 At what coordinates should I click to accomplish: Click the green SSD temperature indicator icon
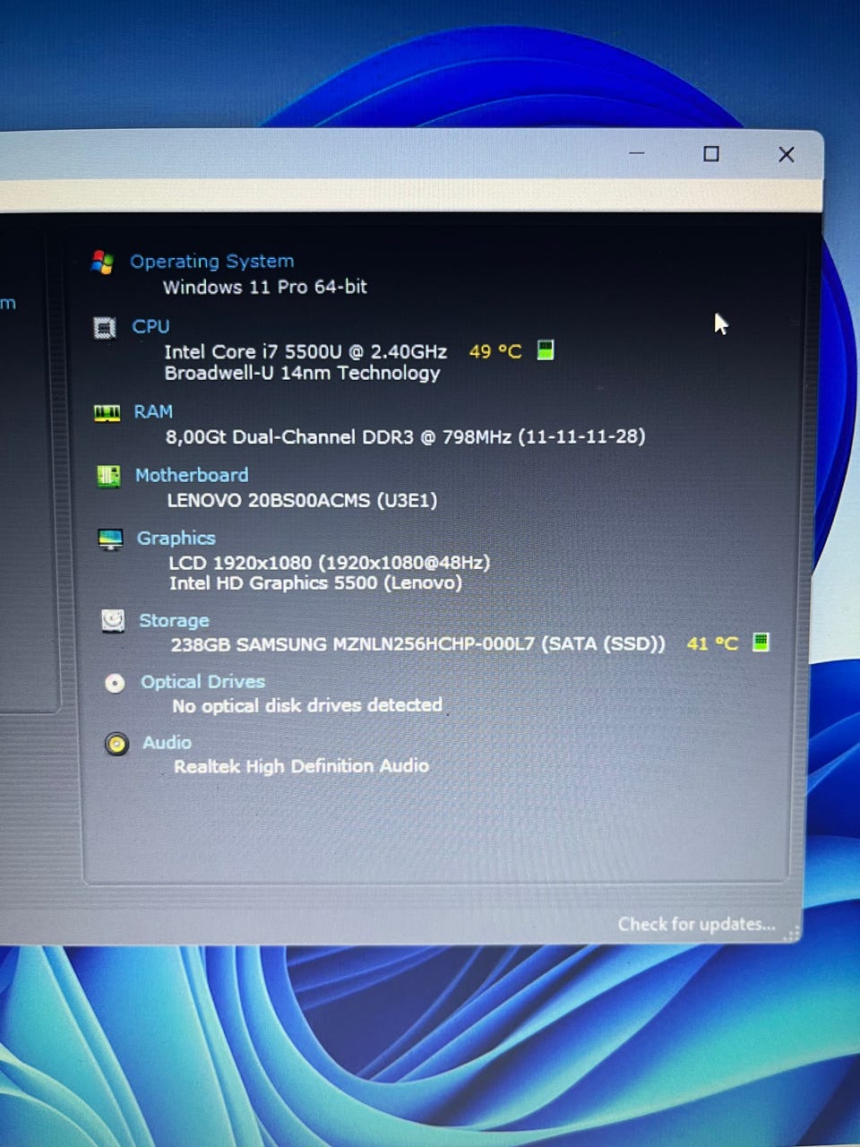point(761,642)
